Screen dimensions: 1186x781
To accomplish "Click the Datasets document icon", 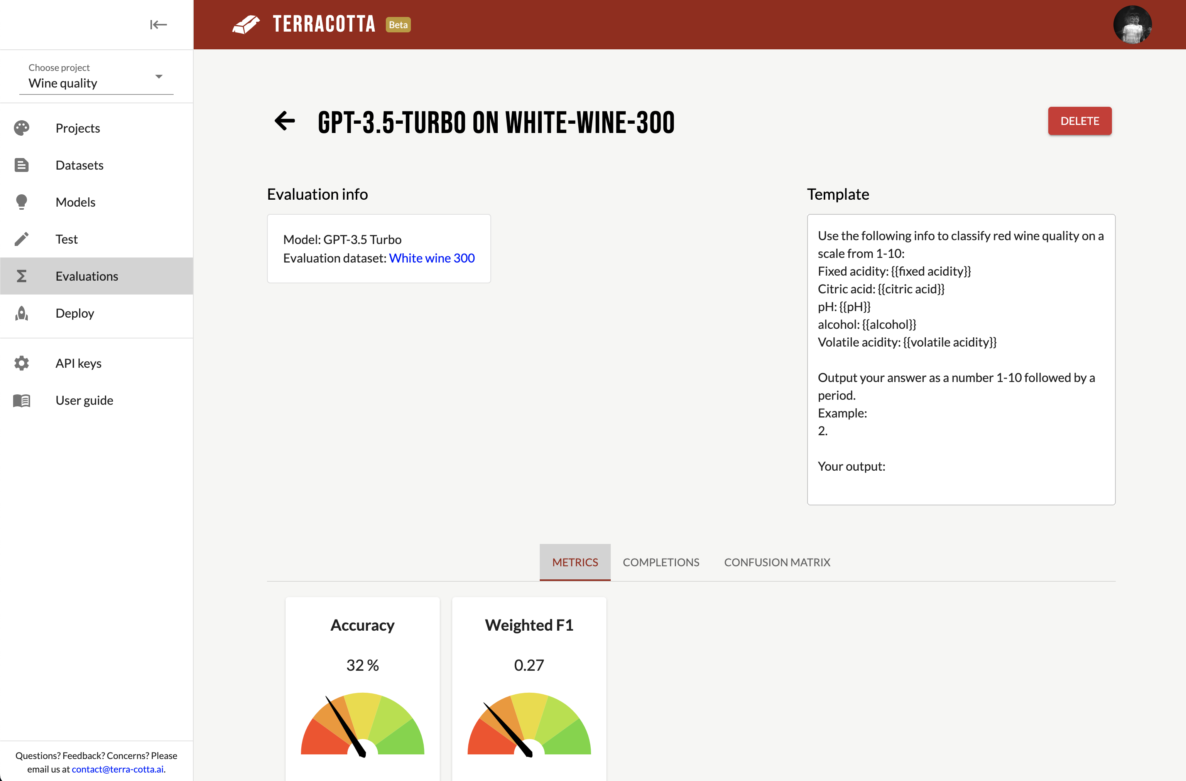I will point(22,165).
